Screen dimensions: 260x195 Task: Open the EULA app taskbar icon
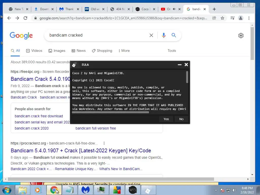[148, 190]
